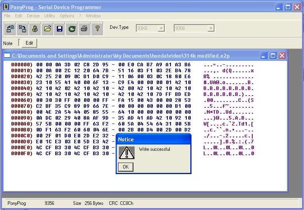
Task: Open the Edit menu
Action: (x=19, y=16)
